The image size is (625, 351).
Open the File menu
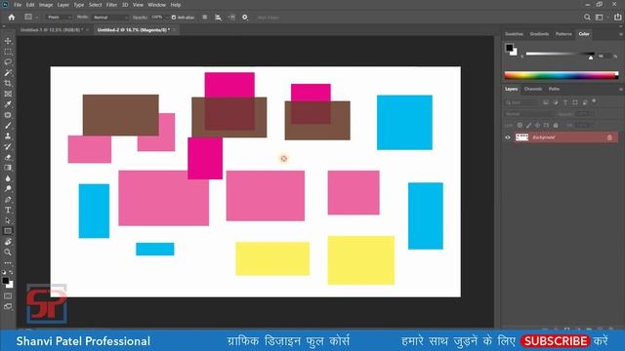(18, 5)
